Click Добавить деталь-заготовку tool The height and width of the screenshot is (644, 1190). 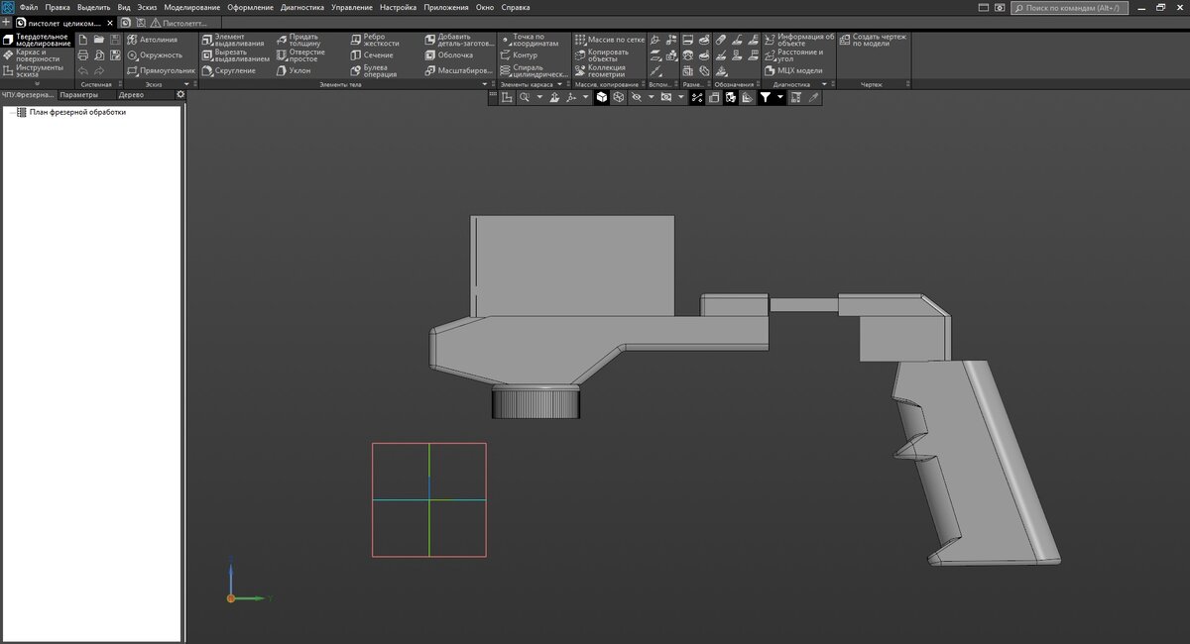[x=457, y=40]
